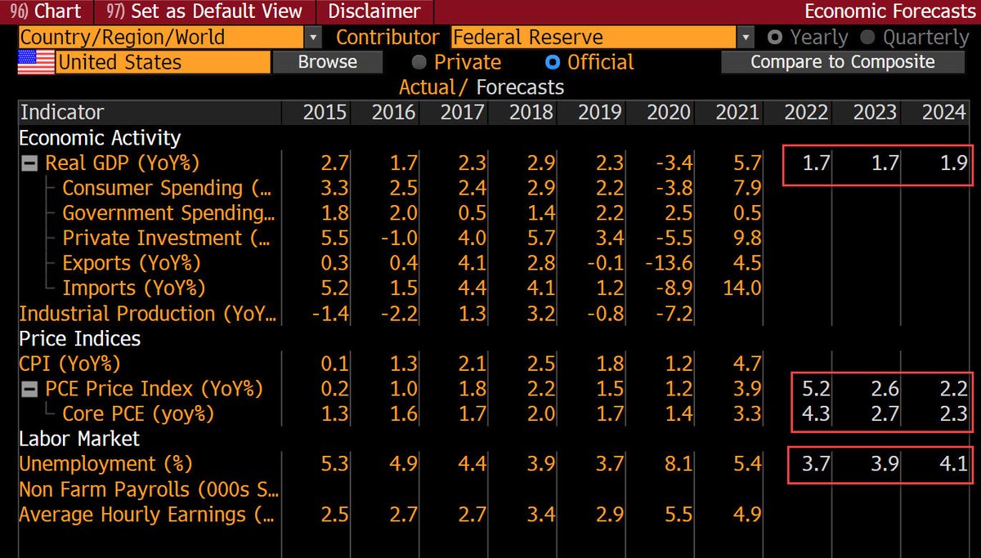Click the Price Indices section heading
Image resolution: width=981 pixels, height=558 pixels.
point(79,338)
